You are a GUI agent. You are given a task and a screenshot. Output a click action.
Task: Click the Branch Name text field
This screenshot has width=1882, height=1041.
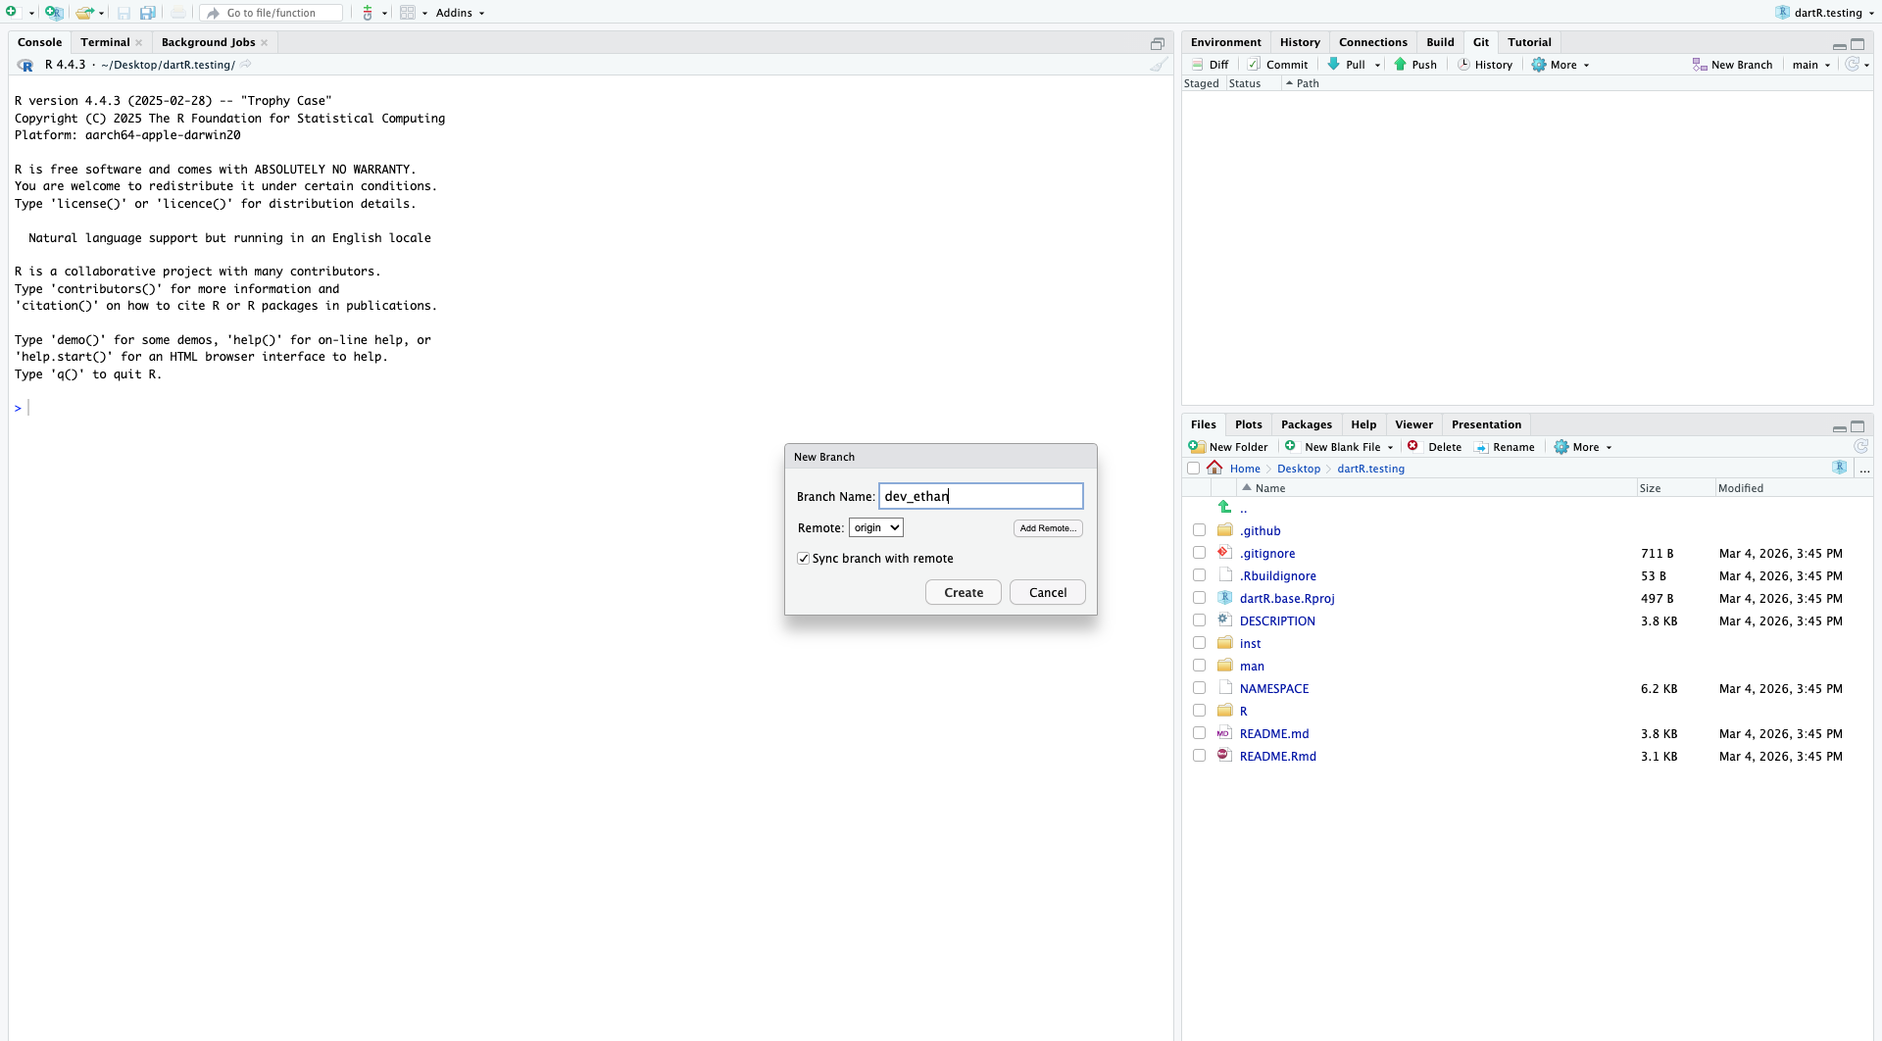[980, 496]
